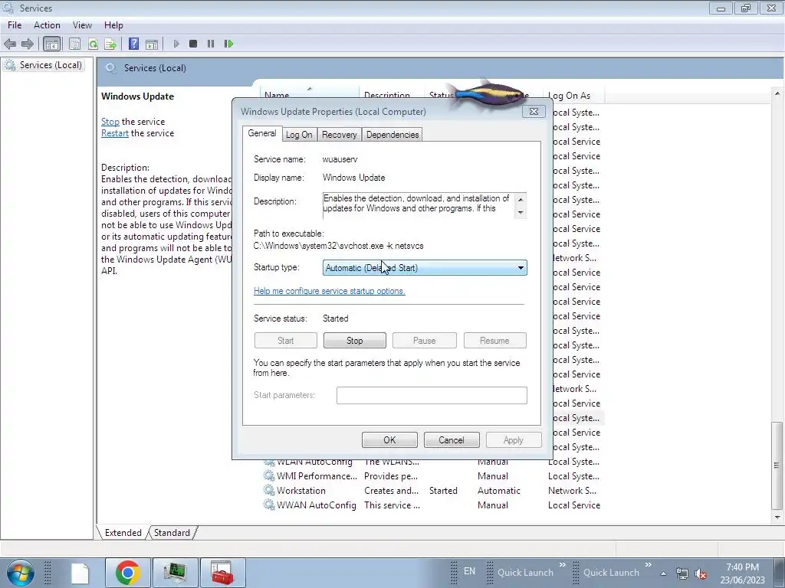The image size is (785, 588).
Task: Click the services list scrollbar thumb
Action: 777,465
